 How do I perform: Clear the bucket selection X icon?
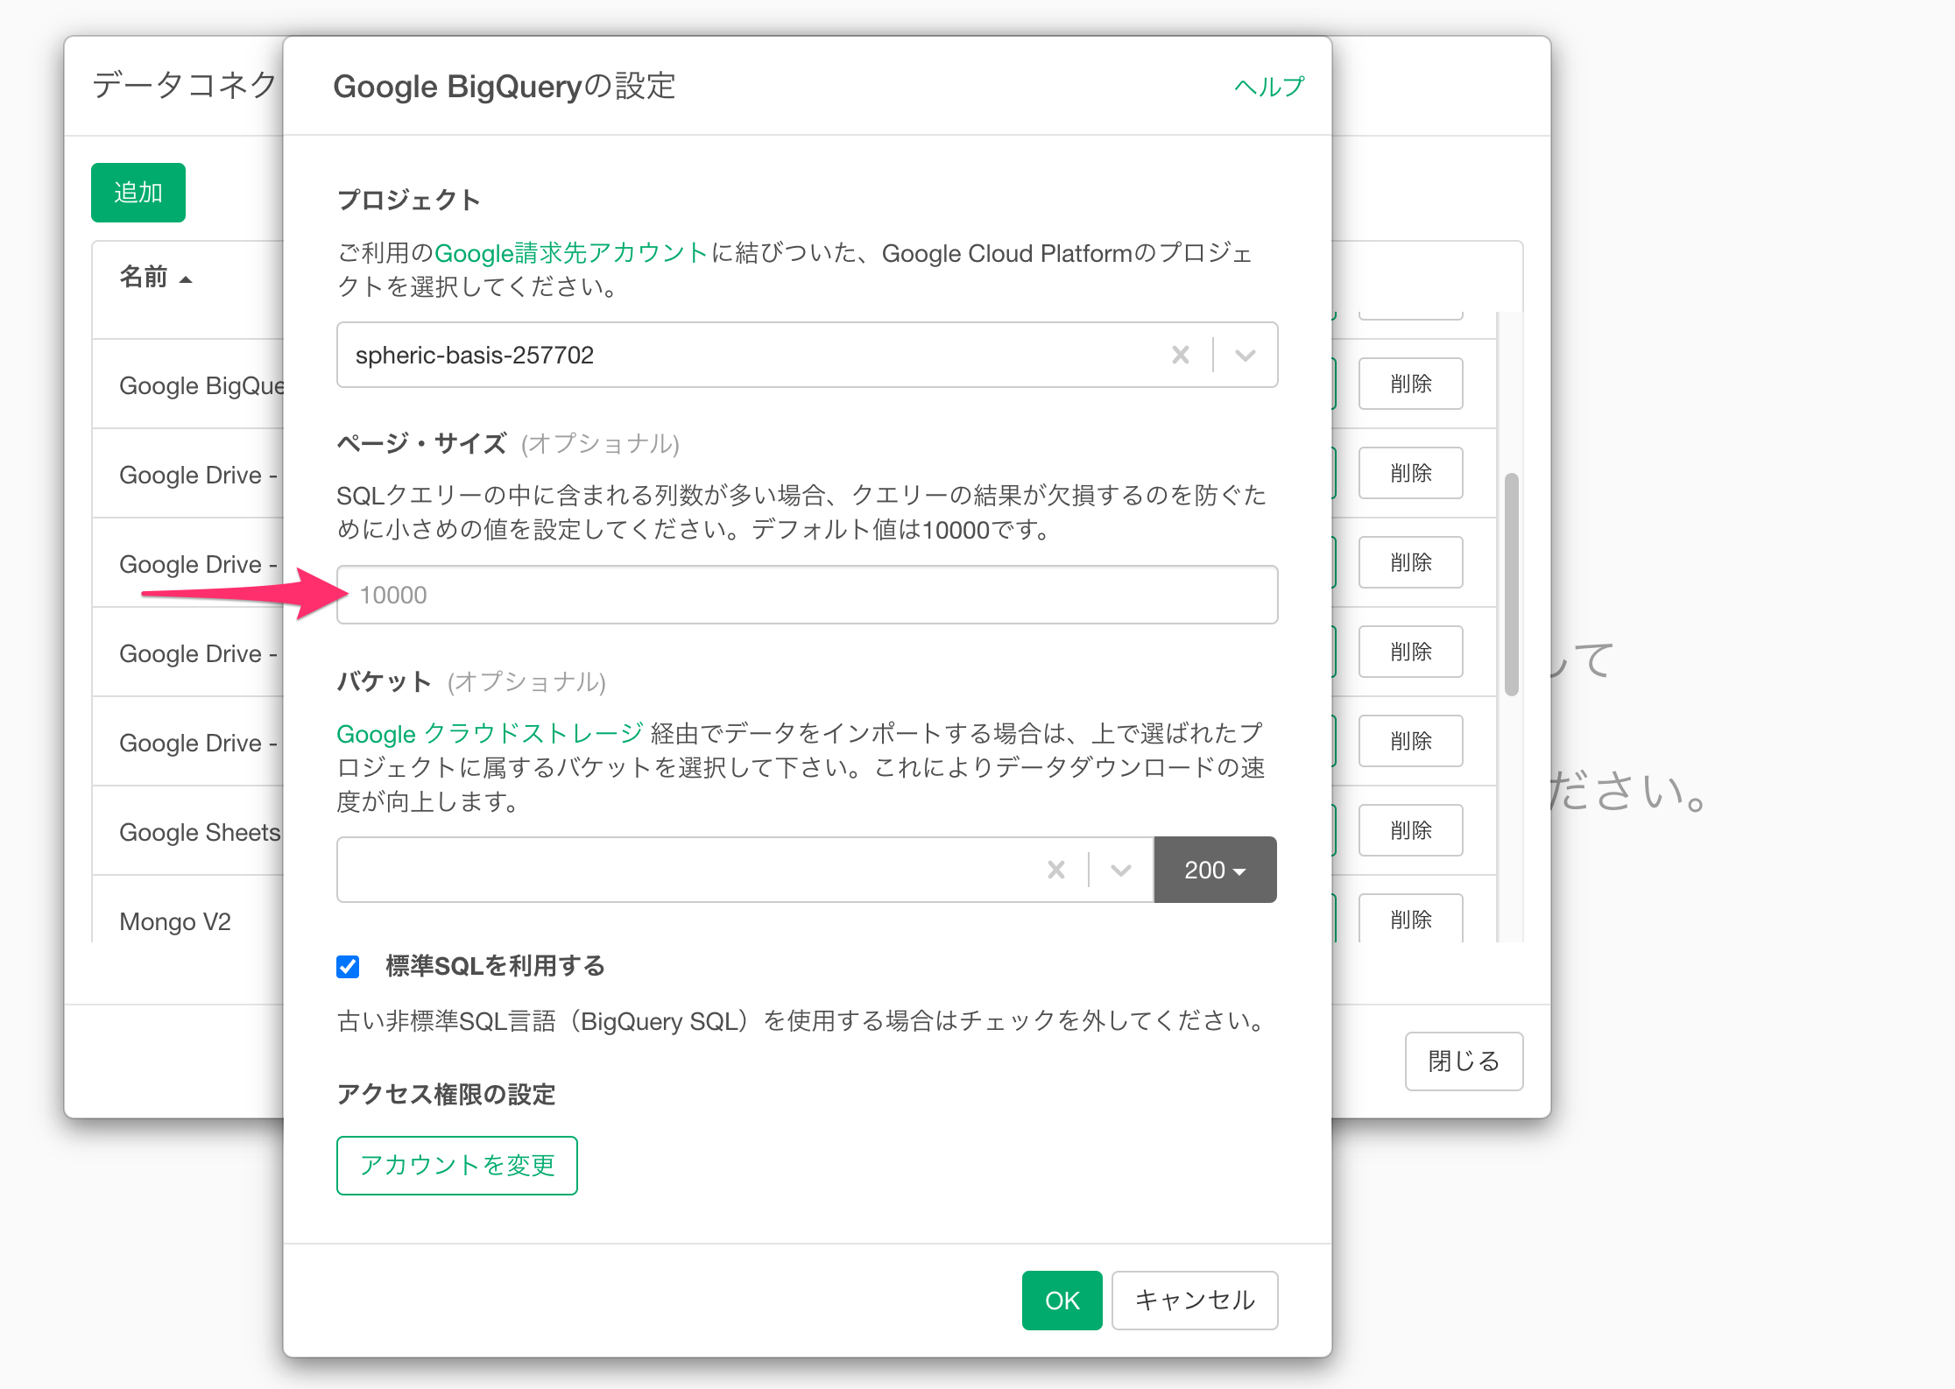pyautogui.click(x=1056, y=870)
